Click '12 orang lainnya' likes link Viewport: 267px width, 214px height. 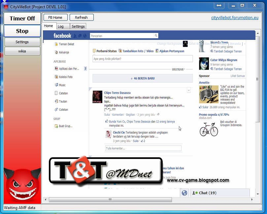(165, 122)
